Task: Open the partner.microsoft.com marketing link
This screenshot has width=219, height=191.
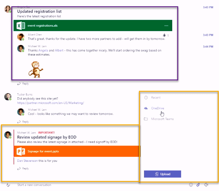Action: pos(51,103)
